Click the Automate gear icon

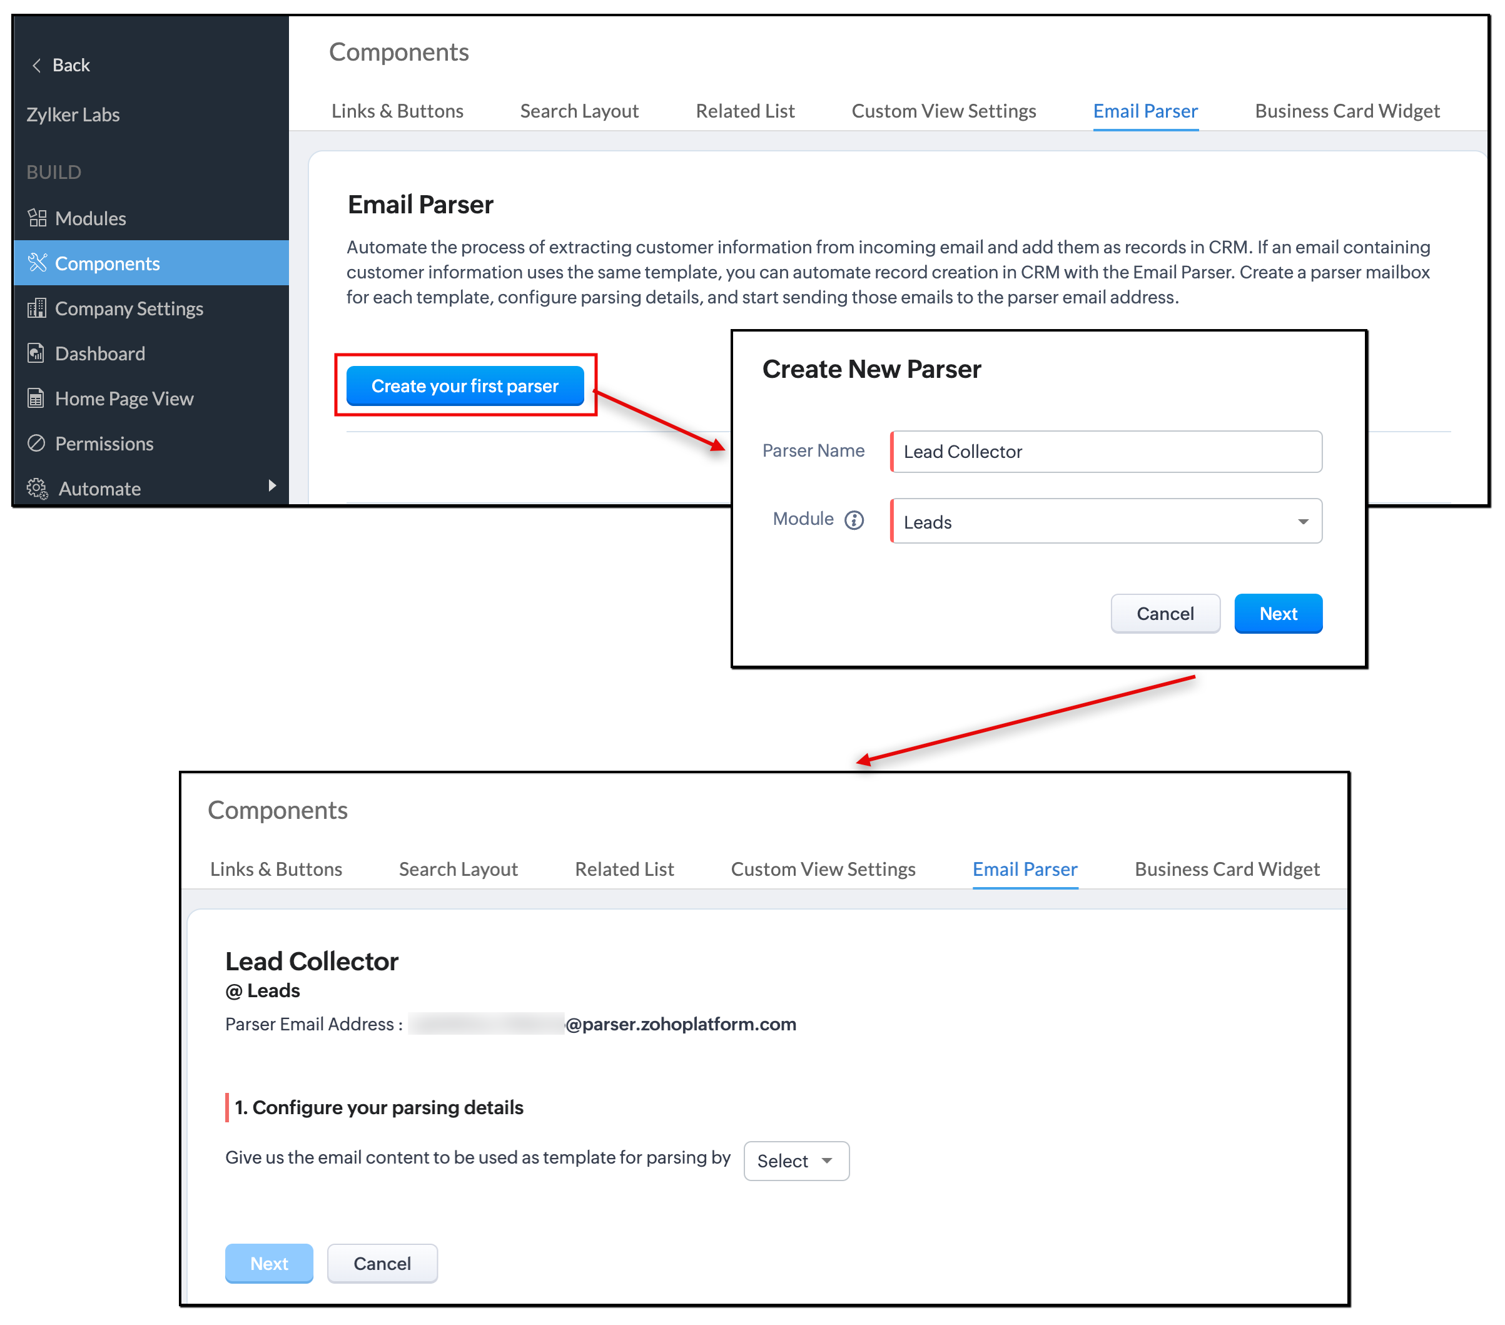(x=37, y=489)
